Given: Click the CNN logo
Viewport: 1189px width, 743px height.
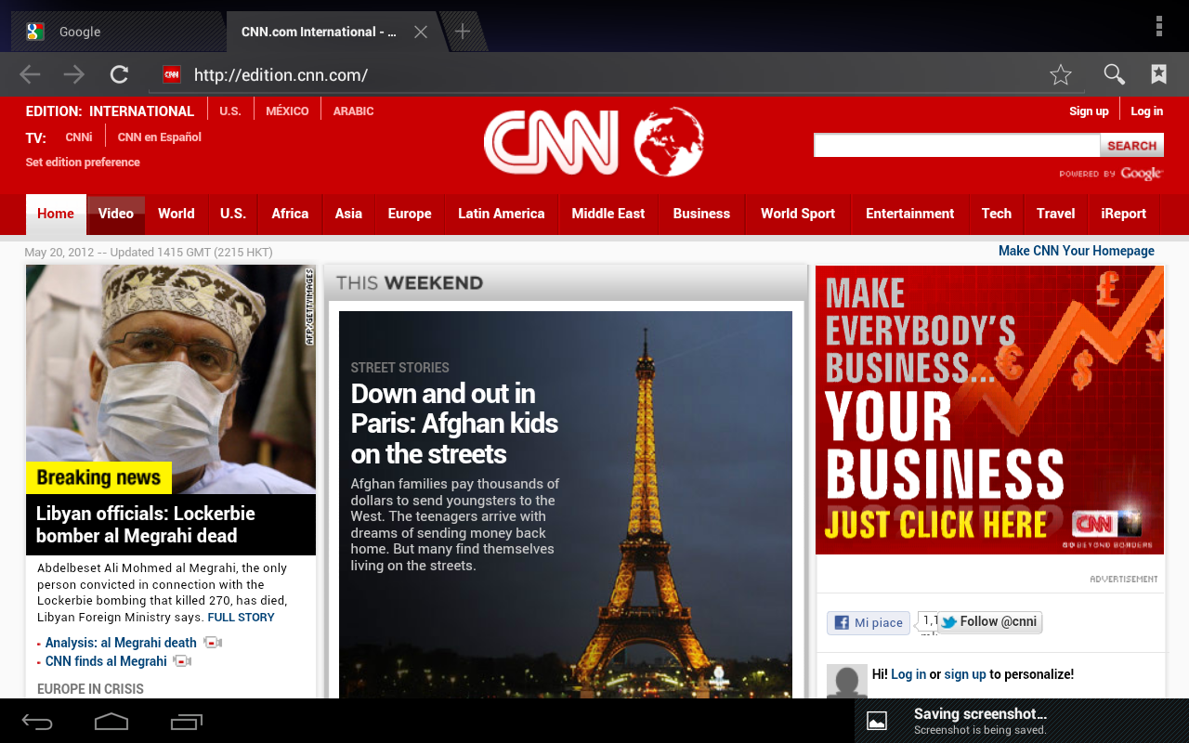Looking at the screenshot, I should pyautogui.click(x=551, y=142).
